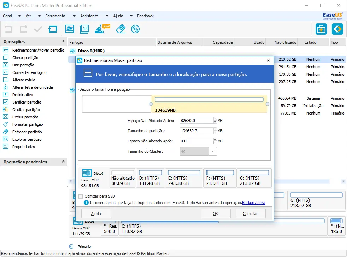
Task: Sort by Capacidade column header
Action: pos(218,42)
